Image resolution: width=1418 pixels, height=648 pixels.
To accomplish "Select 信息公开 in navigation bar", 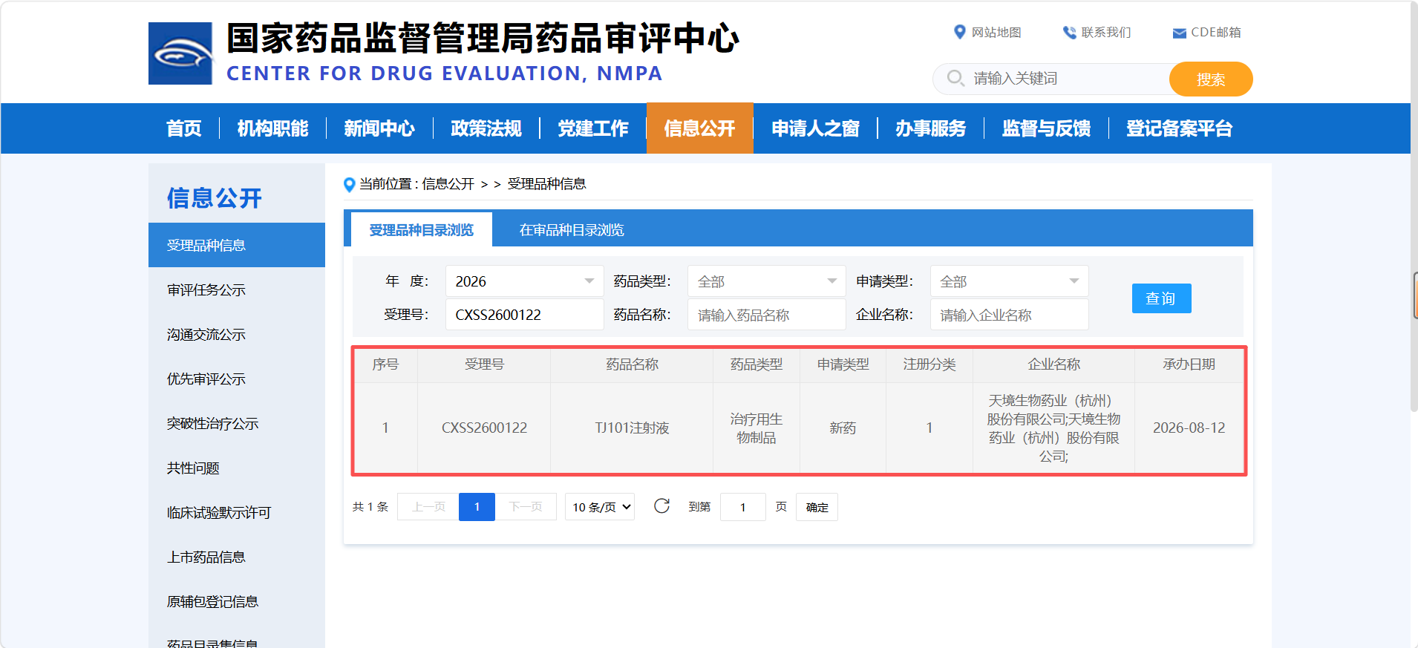I will pos(700,128).
